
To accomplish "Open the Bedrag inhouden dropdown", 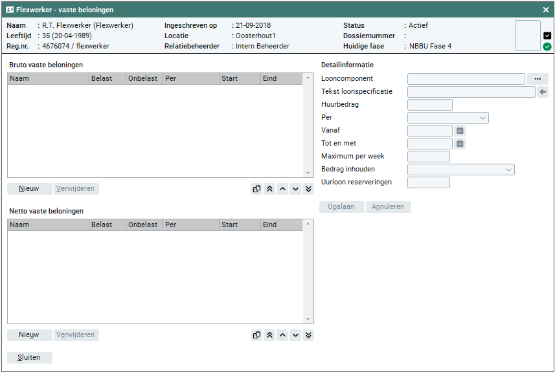I will click(x=460, y=170).
